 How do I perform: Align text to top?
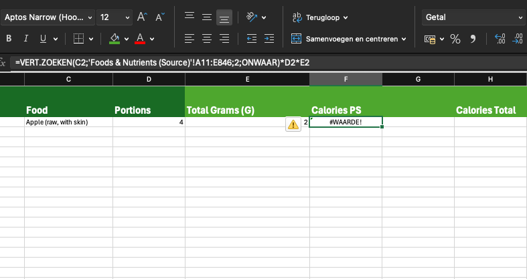190,17
